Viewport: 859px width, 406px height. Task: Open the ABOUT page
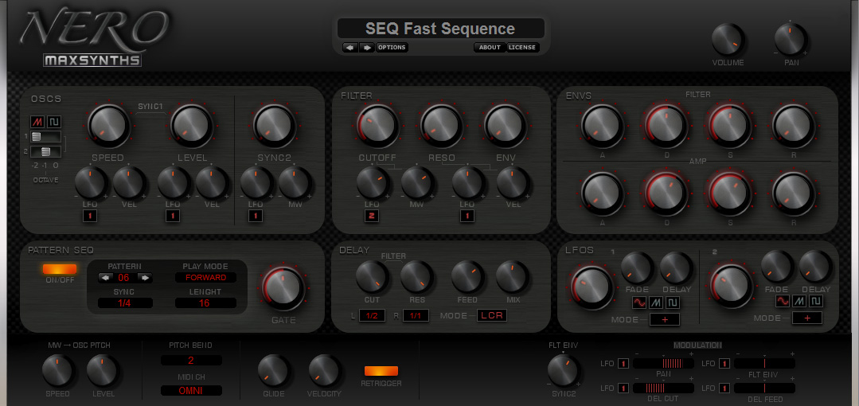[490, 48]
